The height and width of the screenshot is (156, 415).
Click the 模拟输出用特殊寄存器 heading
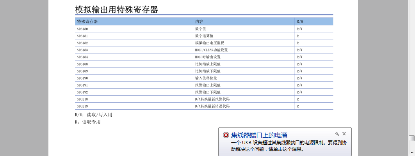pos(116,10)
